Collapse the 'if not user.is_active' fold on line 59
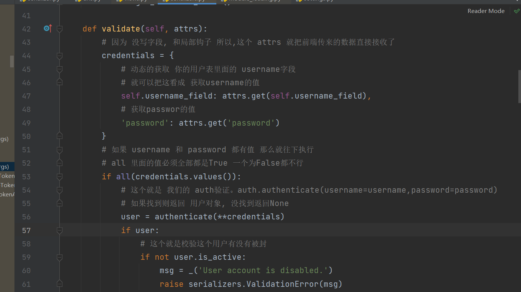Image resolution: width=521 pixels, height=292 pixels. click(59, 257)
